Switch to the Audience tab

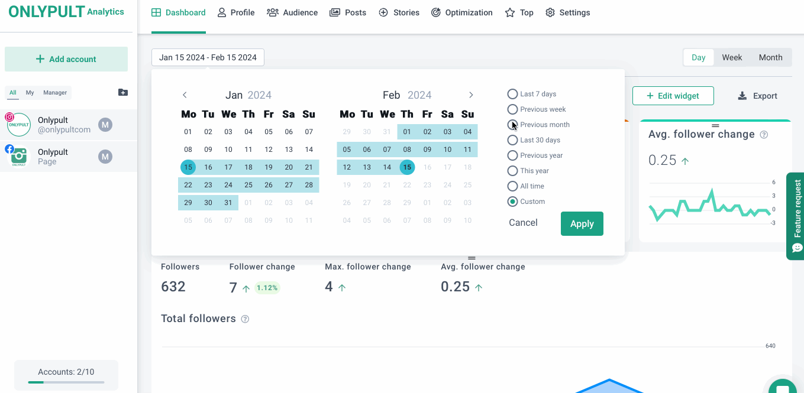[x=292, y=12]
